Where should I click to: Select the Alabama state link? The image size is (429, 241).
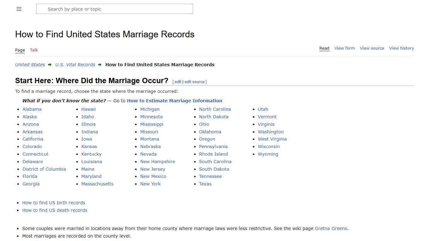click(x=32, y=109)
